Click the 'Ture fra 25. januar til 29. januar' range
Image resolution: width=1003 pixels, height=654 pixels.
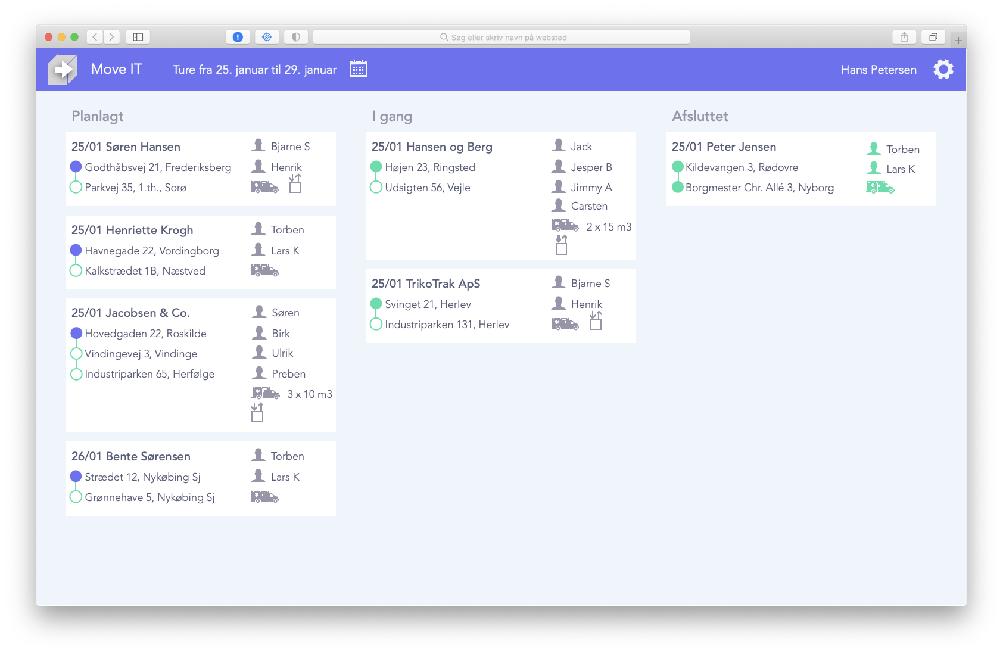tap(254, 70)
